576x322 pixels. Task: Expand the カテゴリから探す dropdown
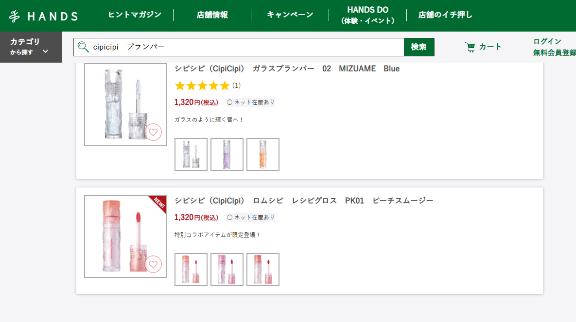coord(31,47)
